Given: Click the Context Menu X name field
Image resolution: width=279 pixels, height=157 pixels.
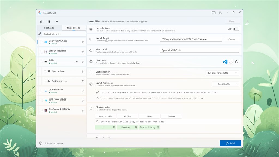Looking at the screenshot, I should click(x=62, y=34).
